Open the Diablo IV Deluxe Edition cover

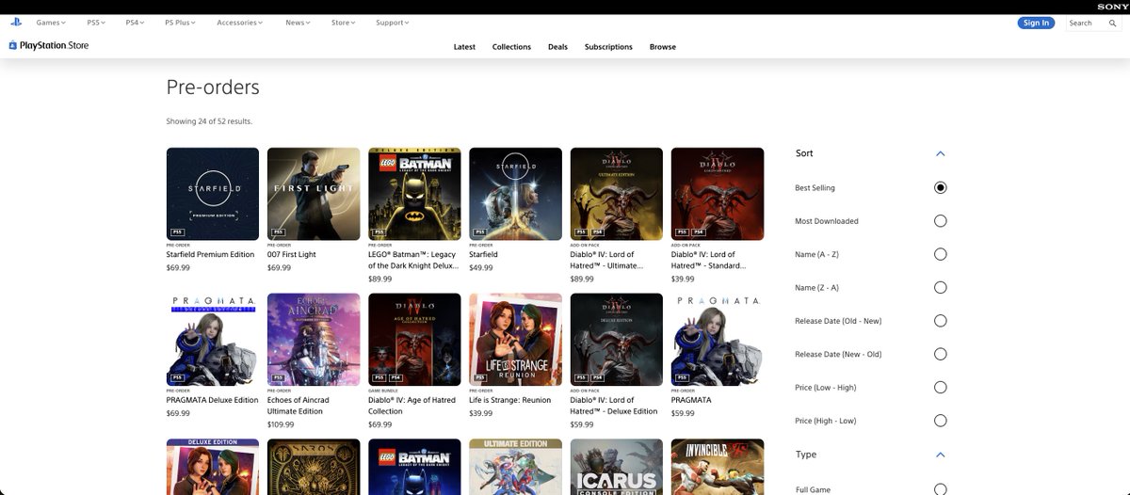pyautogui.click(x=617, y=340)
